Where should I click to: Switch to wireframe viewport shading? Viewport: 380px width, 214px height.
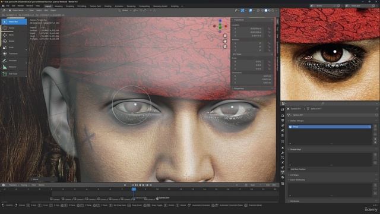[x=262, y=11]
